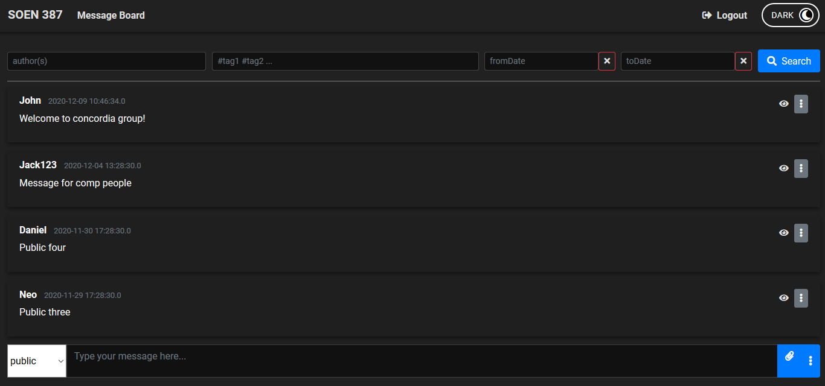Click the eye icon on Neo's message
This screenshot has width=825, height=386.
click(783, 298)
